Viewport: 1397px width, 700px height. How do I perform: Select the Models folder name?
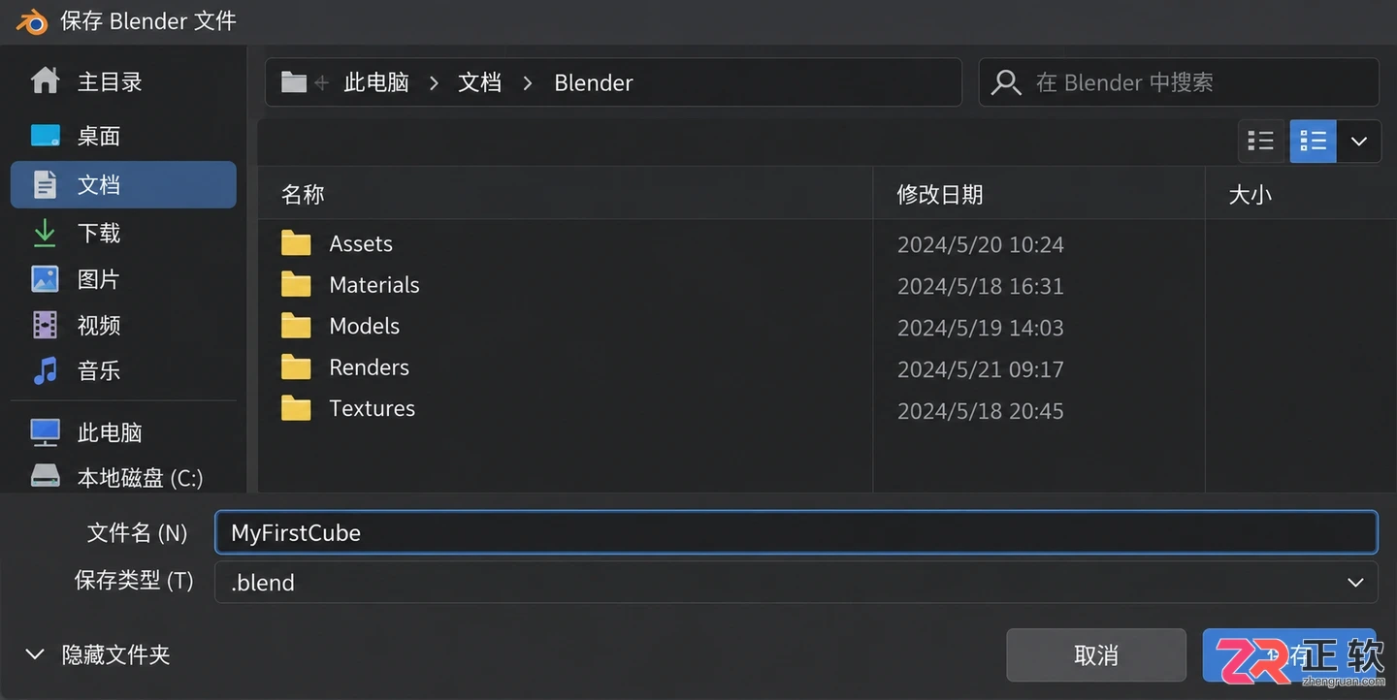[365, 326]
